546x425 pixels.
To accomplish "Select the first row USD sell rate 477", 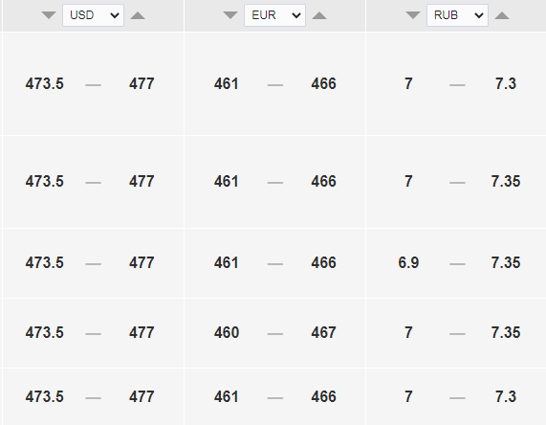I will click(142, 84).
